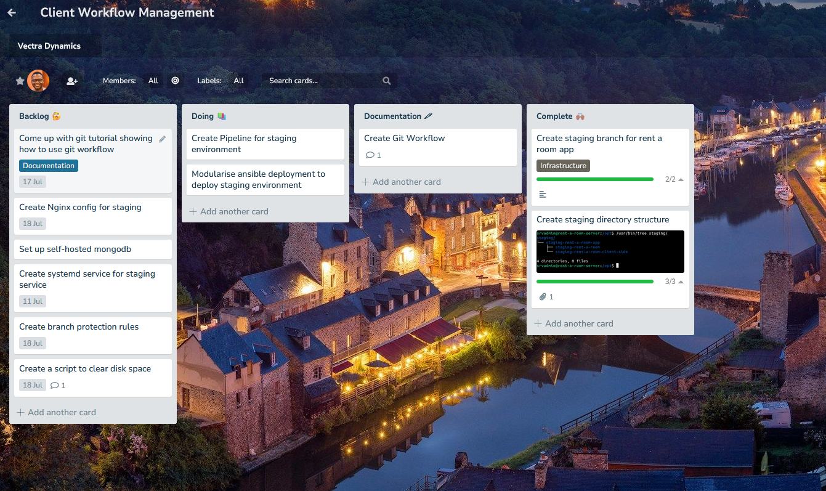Open the git tutorial card title
This screenshot has height=491, width=826.
pyautogui.click(x=86, y=144)
